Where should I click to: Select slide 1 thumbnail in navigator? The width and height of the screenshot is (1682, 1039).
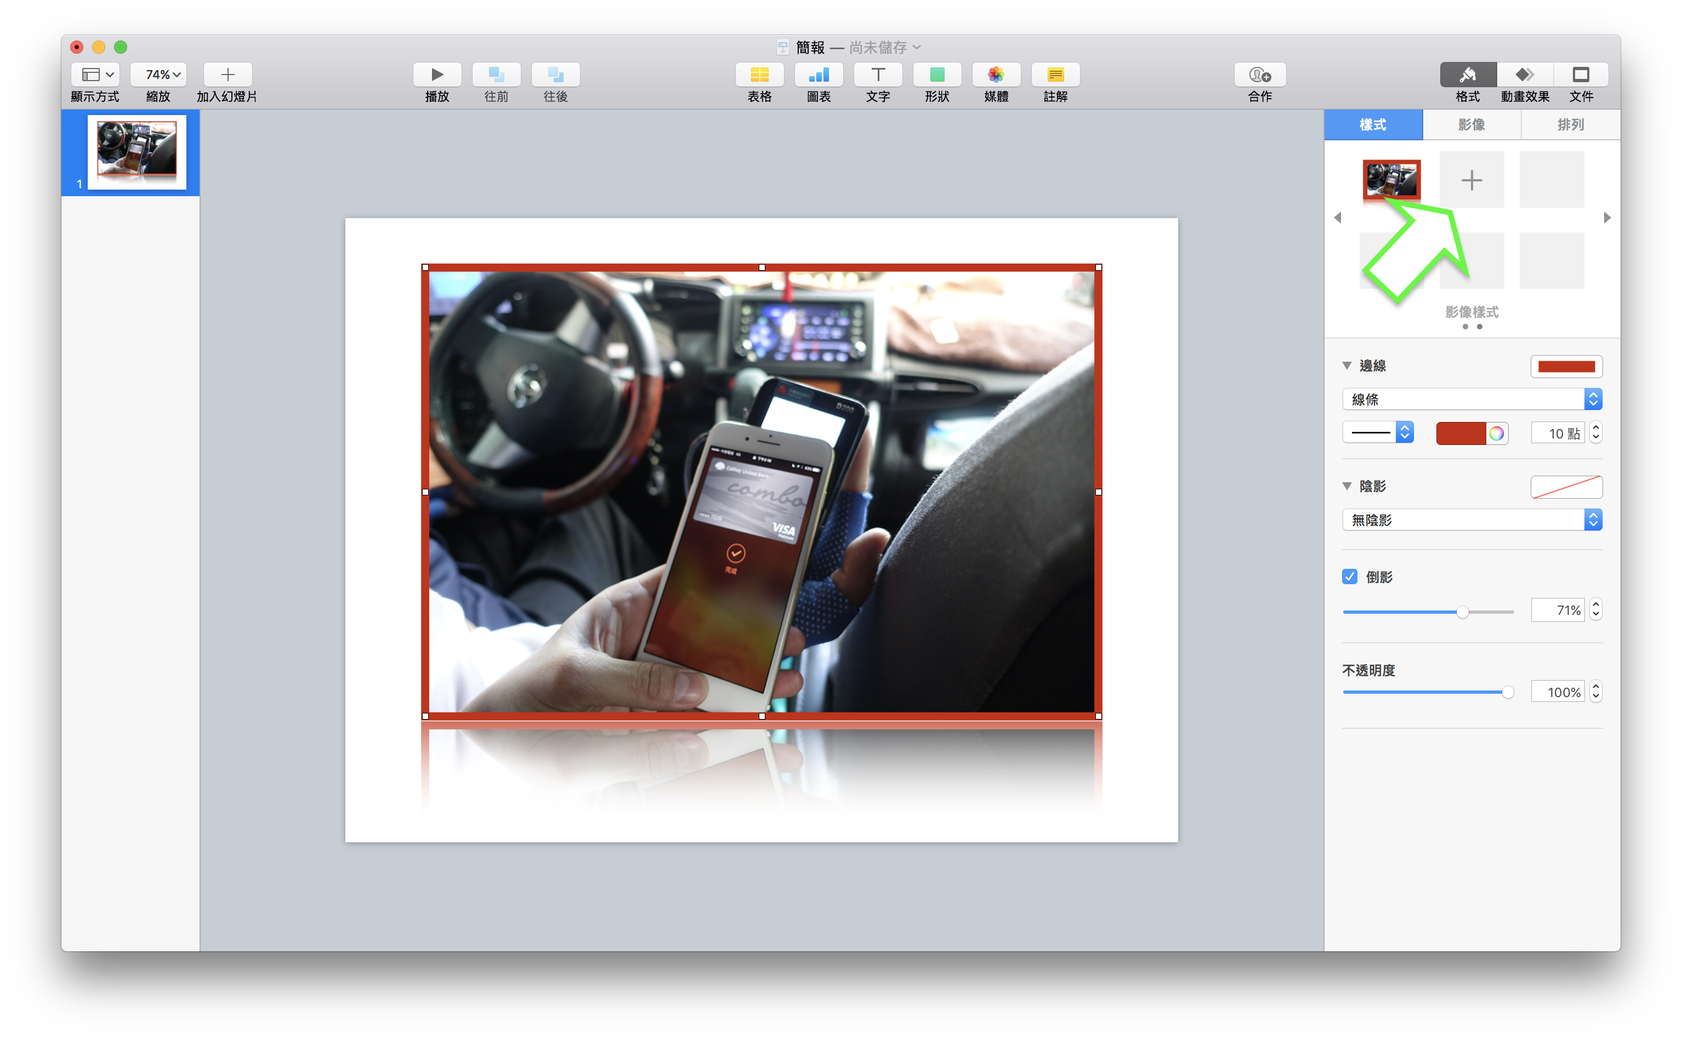coord(137,152)
